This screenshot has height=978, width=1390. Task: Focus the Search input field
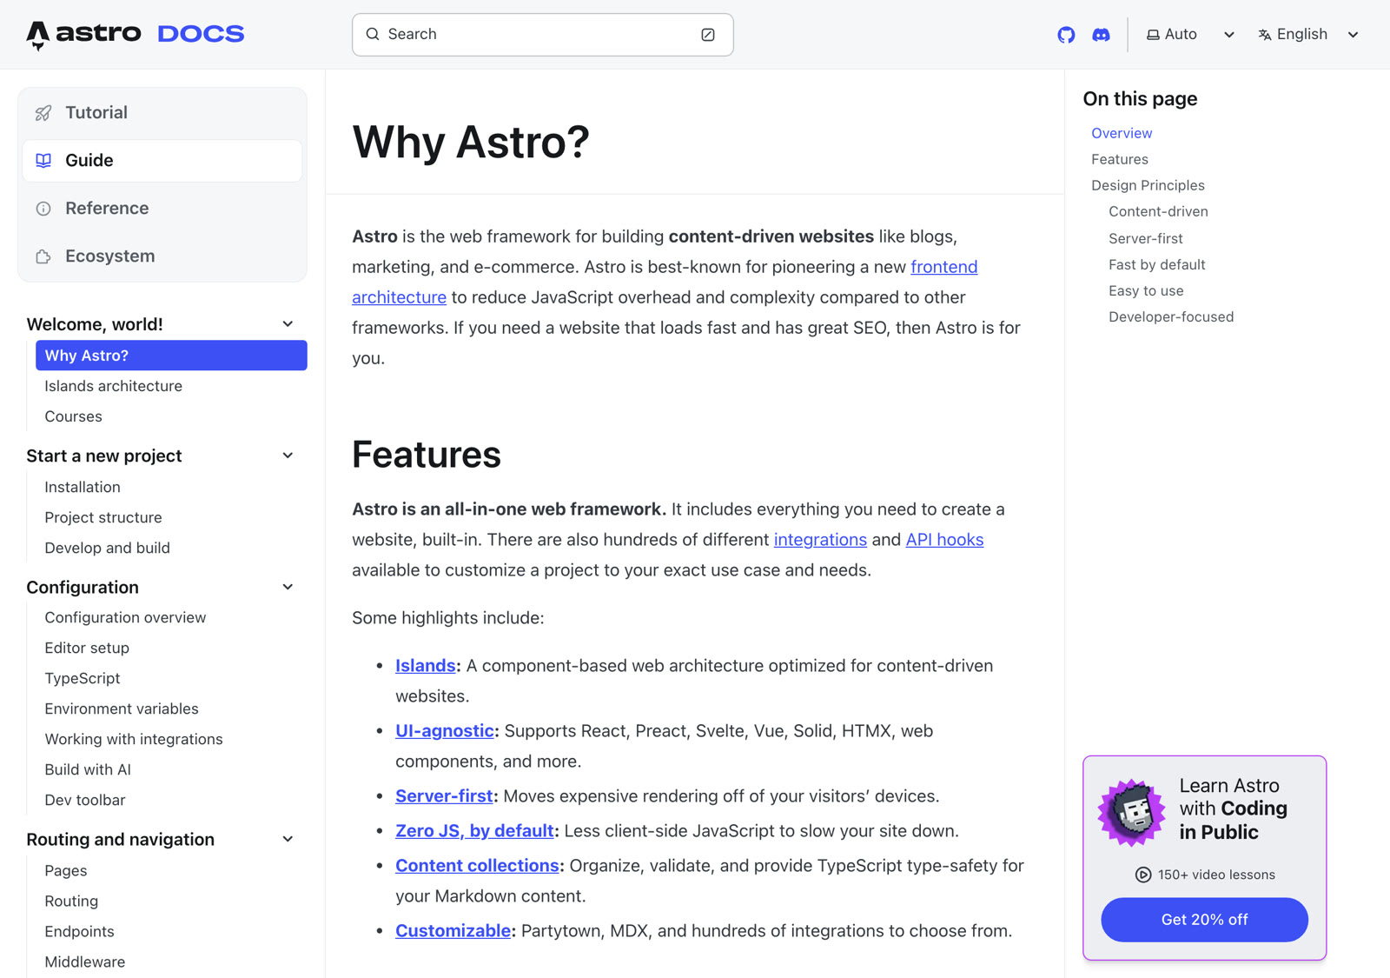tap(543, 35)
